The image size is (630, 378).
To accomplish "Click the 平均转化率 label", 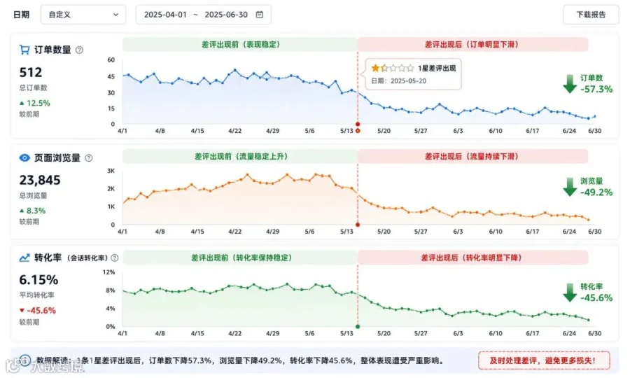I will [x=36, y=295].
